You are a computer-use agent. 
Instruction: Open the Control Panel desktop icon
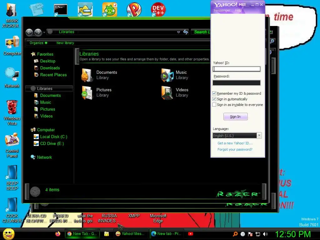point(12,145)
